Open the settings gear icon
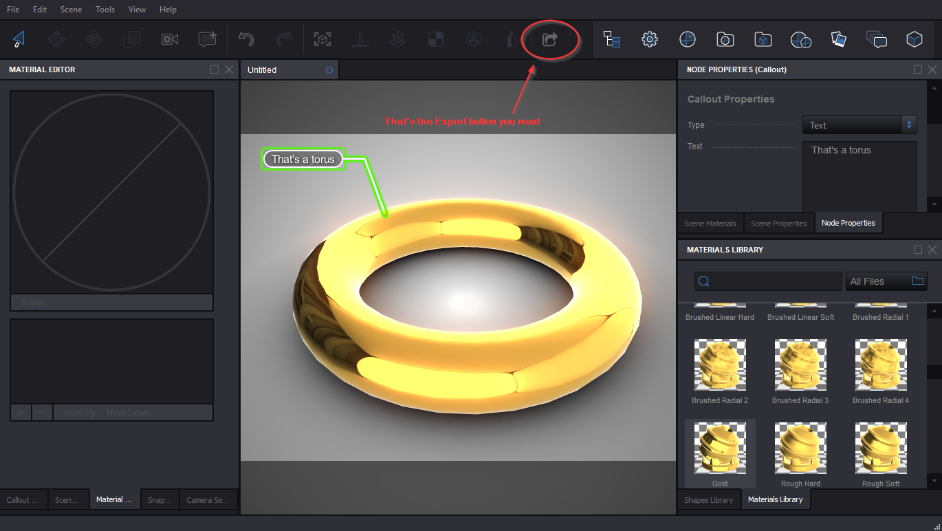Image resolution: width=942 pixels, height=531 pixels. [x=649, y=39]
